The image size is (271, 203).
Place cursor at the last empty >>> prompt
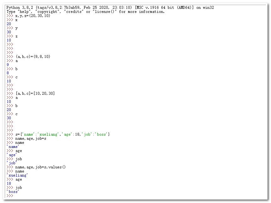click(10, 196)
